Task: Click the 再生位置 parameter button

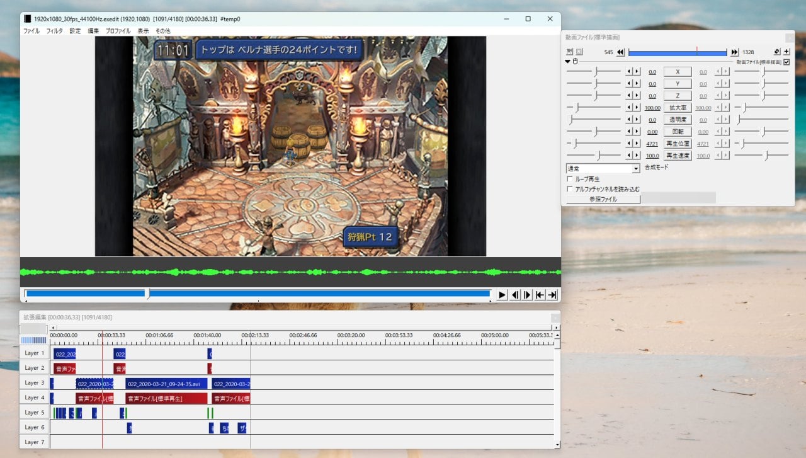Action: (678, 144)
